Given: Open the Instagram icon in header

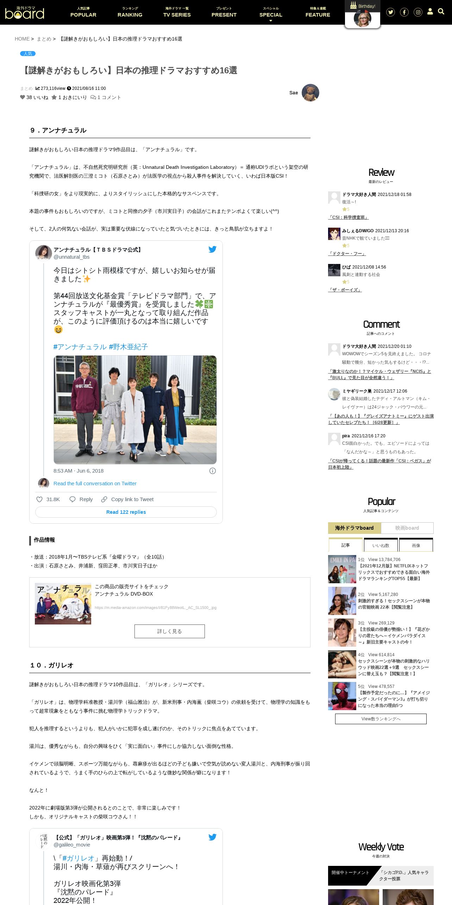Looking at the screenshot, I should [418, 12].
